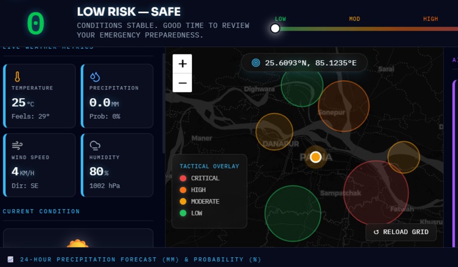The image size is (458, 267).
Task: Click the MOD label on risk scale
Action: point(355,19)
